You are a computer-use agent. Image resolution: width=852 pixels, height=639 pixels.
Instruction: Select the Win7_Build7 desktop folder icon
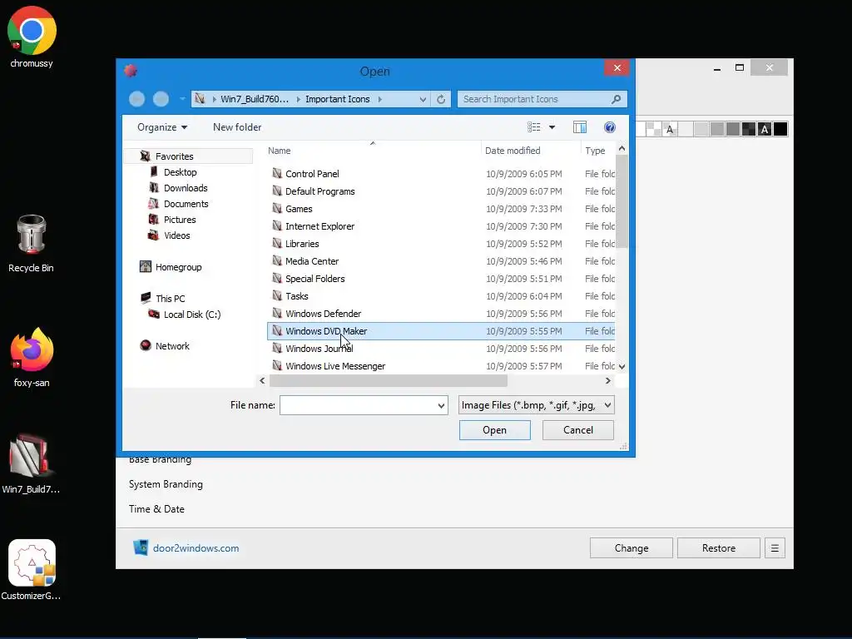(x=31, y=463)
